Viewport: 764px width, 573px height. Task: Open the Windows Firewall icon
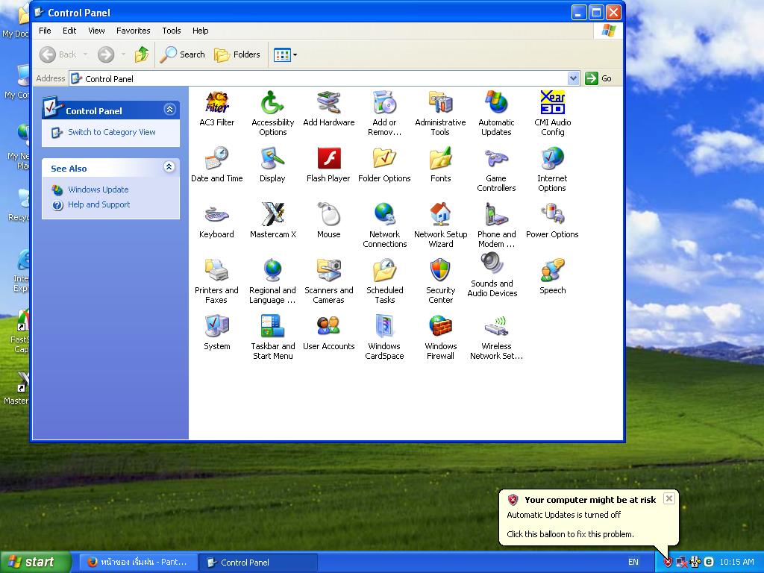[x=440, y=327]
